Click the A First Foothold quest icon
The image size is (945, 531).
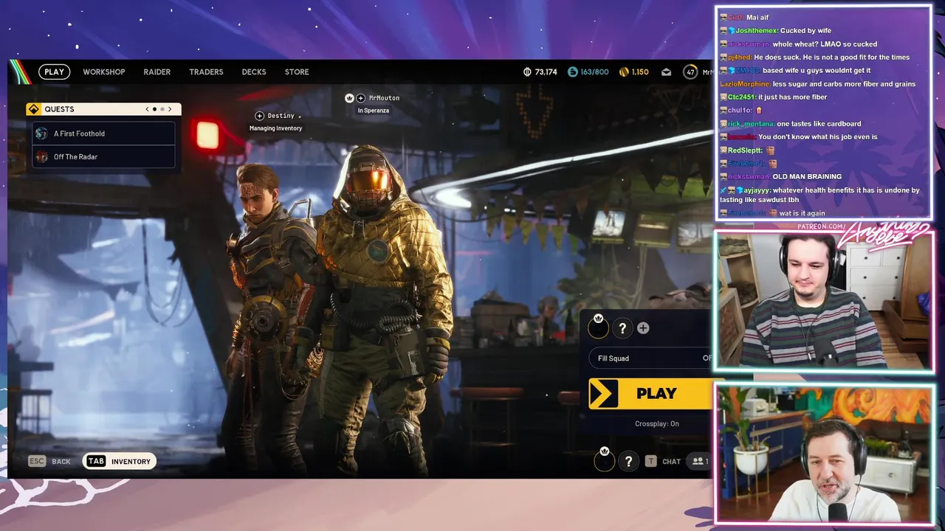(42, 133)
